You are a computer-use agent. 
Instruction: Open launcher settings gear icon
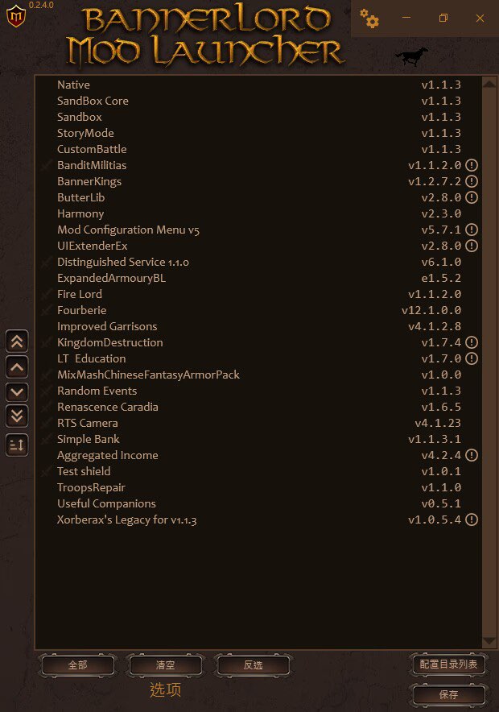[x=369, y=19]
